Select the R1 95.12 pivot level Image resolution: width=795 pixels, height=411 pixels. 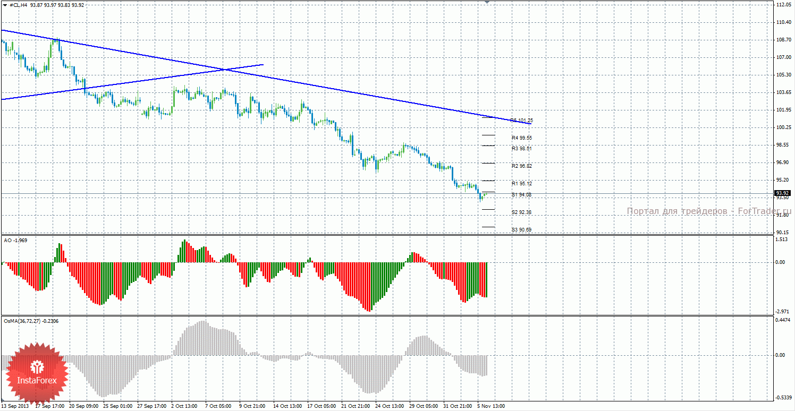tap(521, 184)
